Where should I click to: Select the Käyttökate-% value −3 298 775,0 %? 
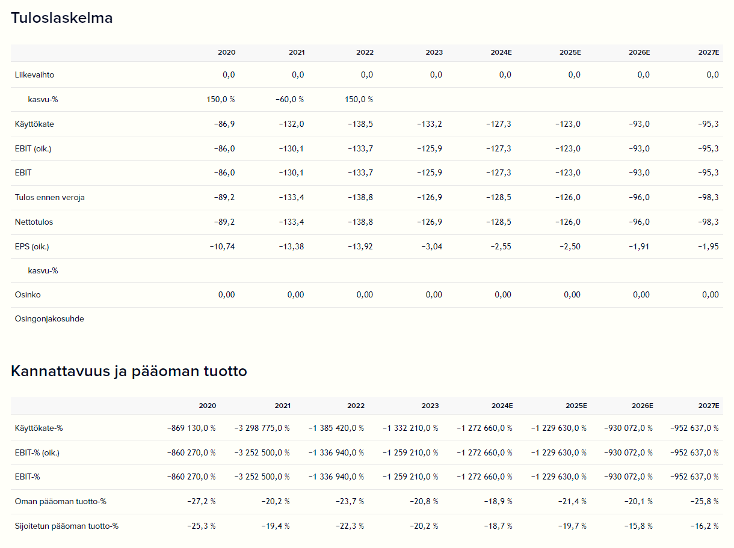(x=262, y=428)
